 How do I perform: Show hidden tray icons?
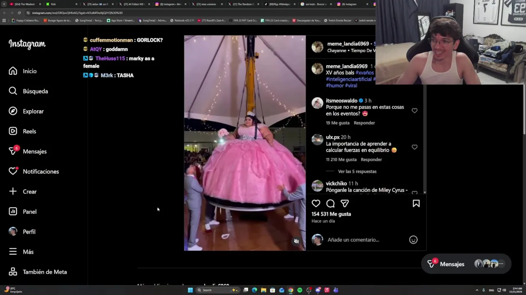point(477,290)
